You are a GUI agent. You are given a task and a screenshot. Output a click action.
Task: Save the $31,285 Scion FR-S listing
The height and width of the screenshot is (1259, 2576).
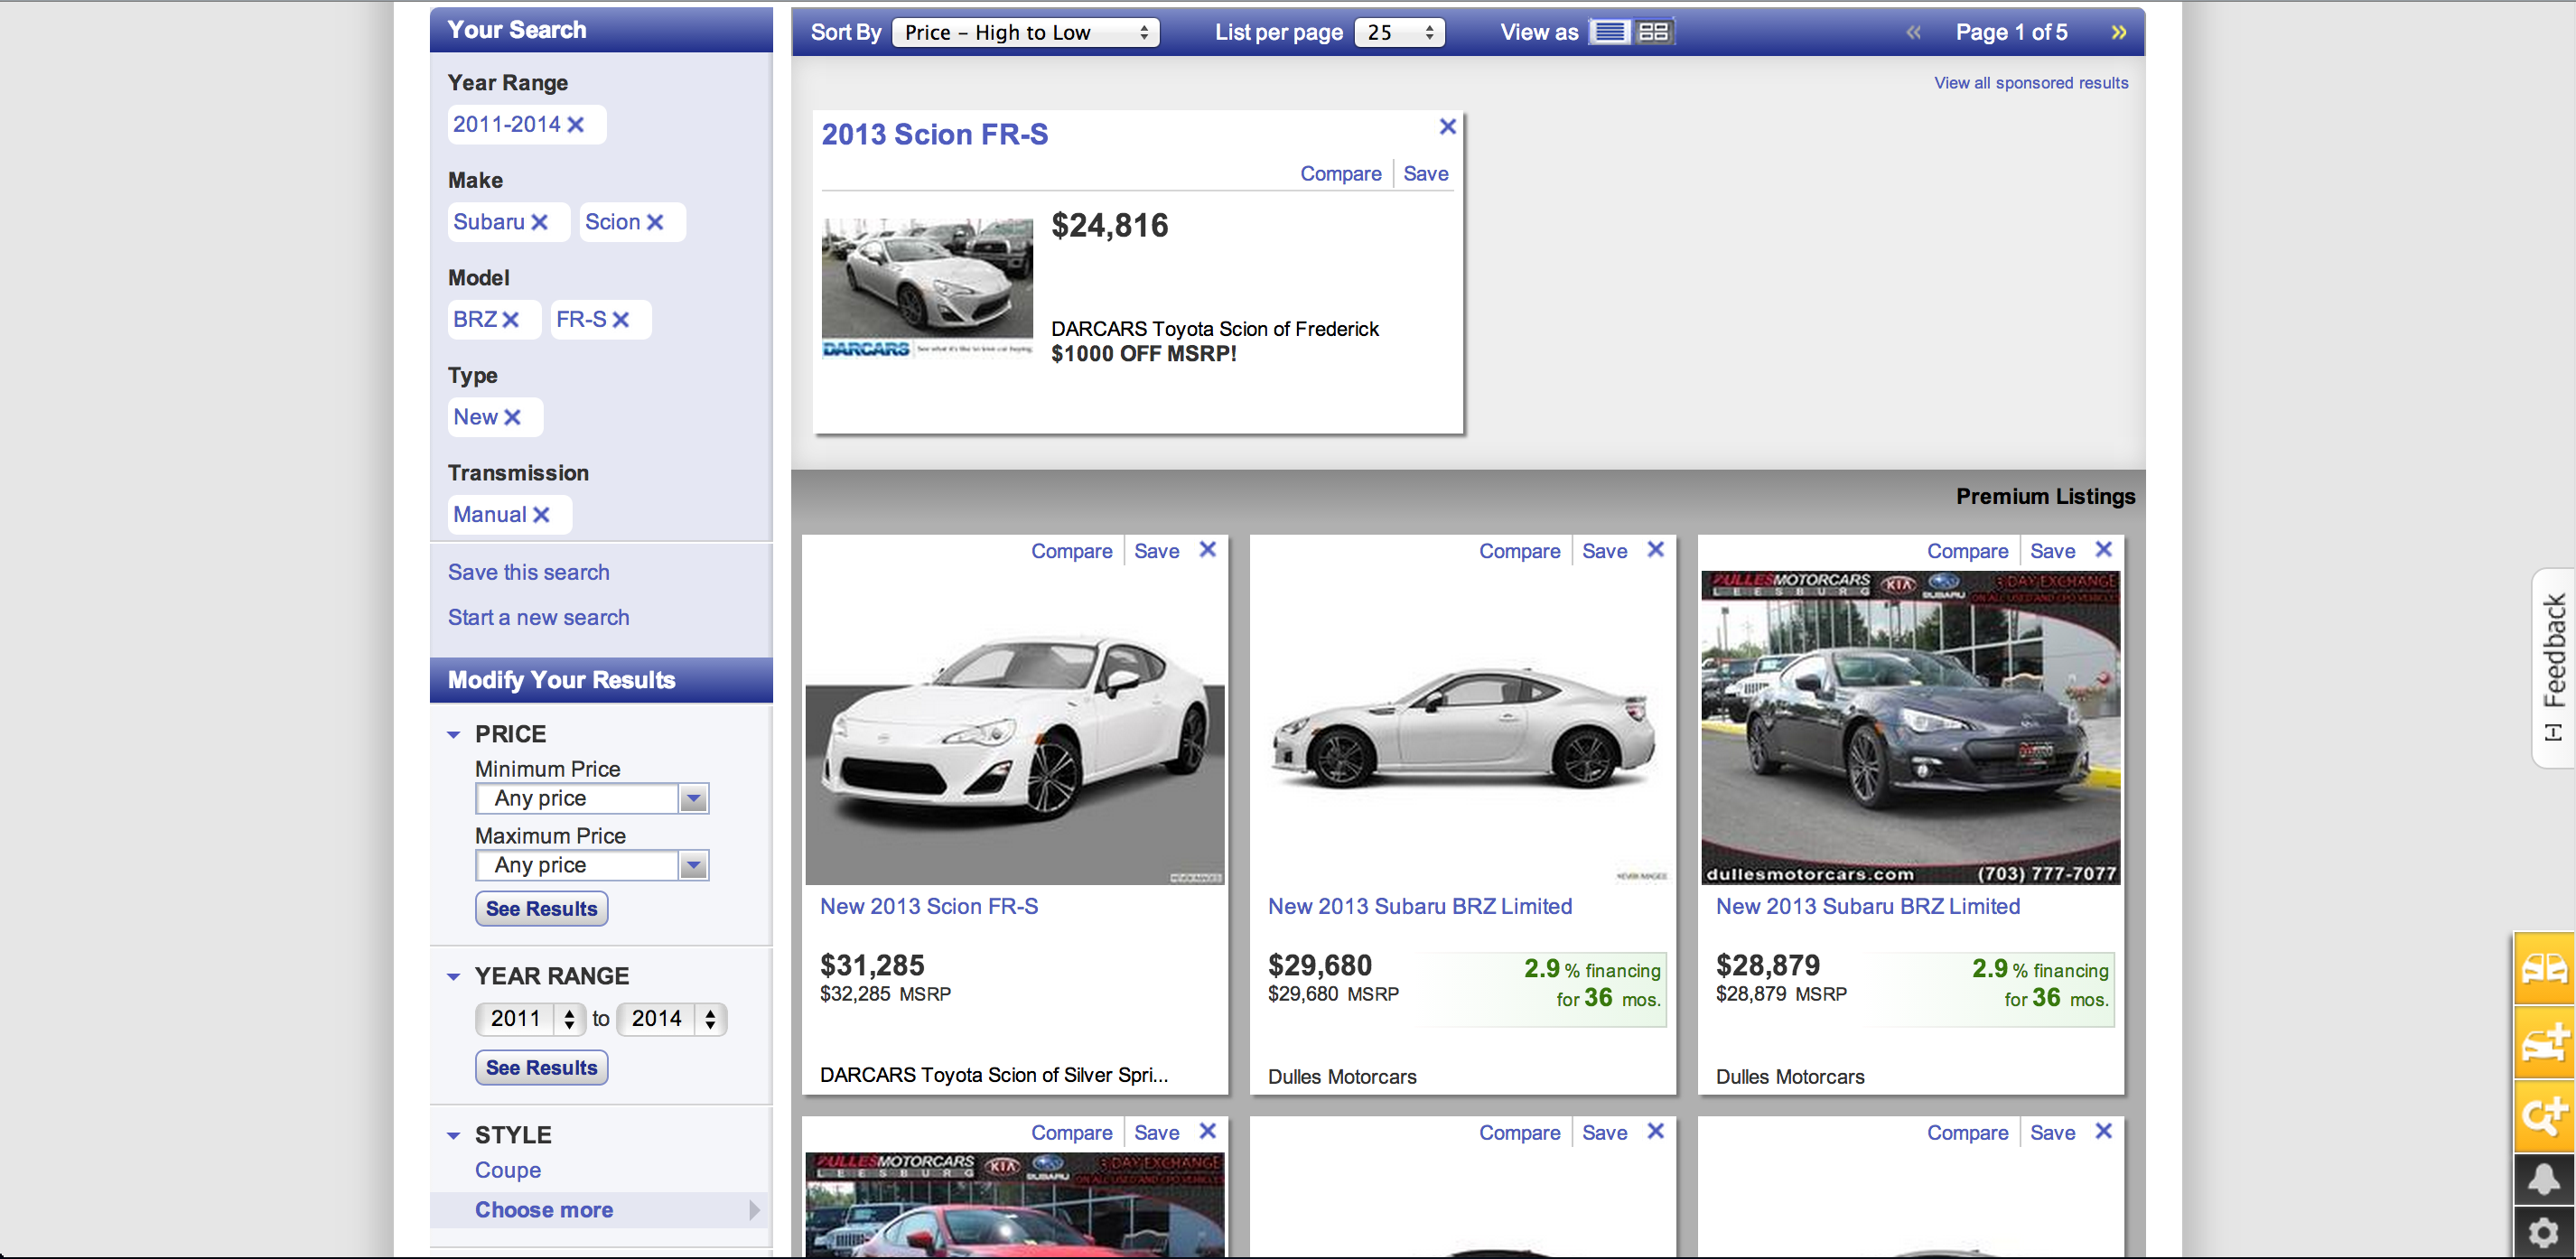[1156, 551]
